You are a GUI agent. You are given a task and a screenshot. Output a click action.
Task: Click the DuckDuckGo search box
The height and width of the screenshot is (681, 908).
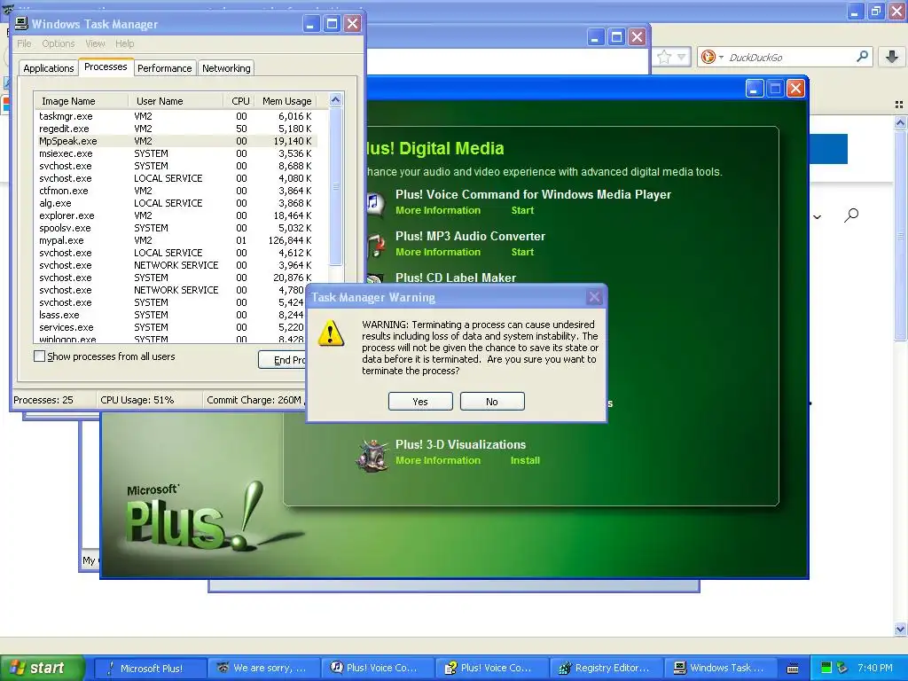787,57
